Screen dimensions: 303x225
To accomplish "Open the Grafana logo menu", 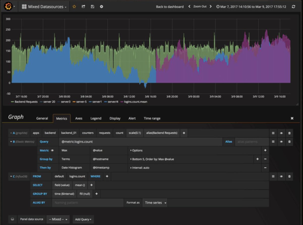I will pyautogui.click(x=8, y=7).
